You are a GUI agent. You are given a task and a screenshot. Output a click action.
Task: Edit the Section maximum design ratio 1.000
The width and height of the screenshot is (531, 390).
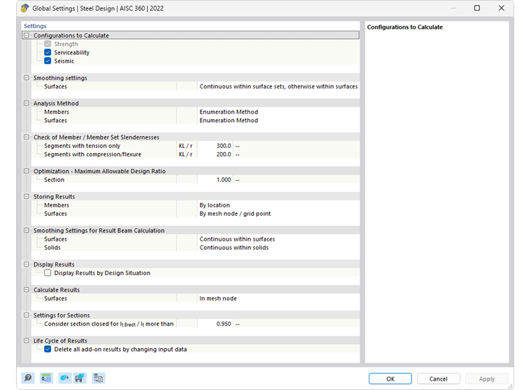point(215,180)
